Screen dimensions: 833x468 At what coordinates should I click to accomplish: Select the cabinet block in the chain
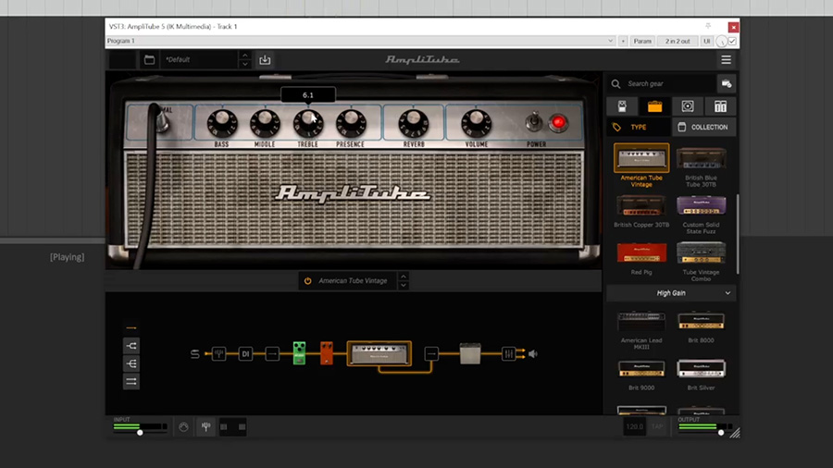(x=470, y=353)
